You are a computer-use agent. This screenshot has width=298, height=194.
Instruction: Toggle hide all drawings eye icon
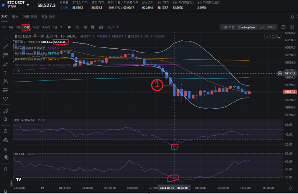[6, 157]
